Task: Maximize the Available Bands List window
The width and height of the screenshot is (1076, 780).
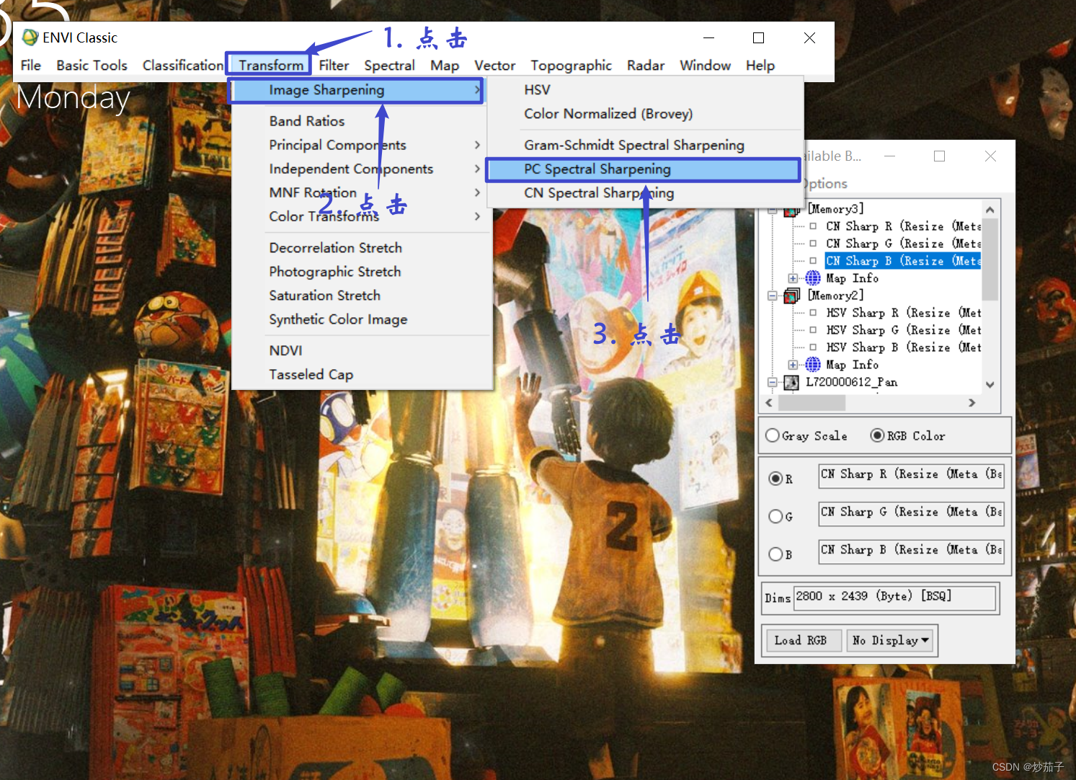Action: (939, 156)
